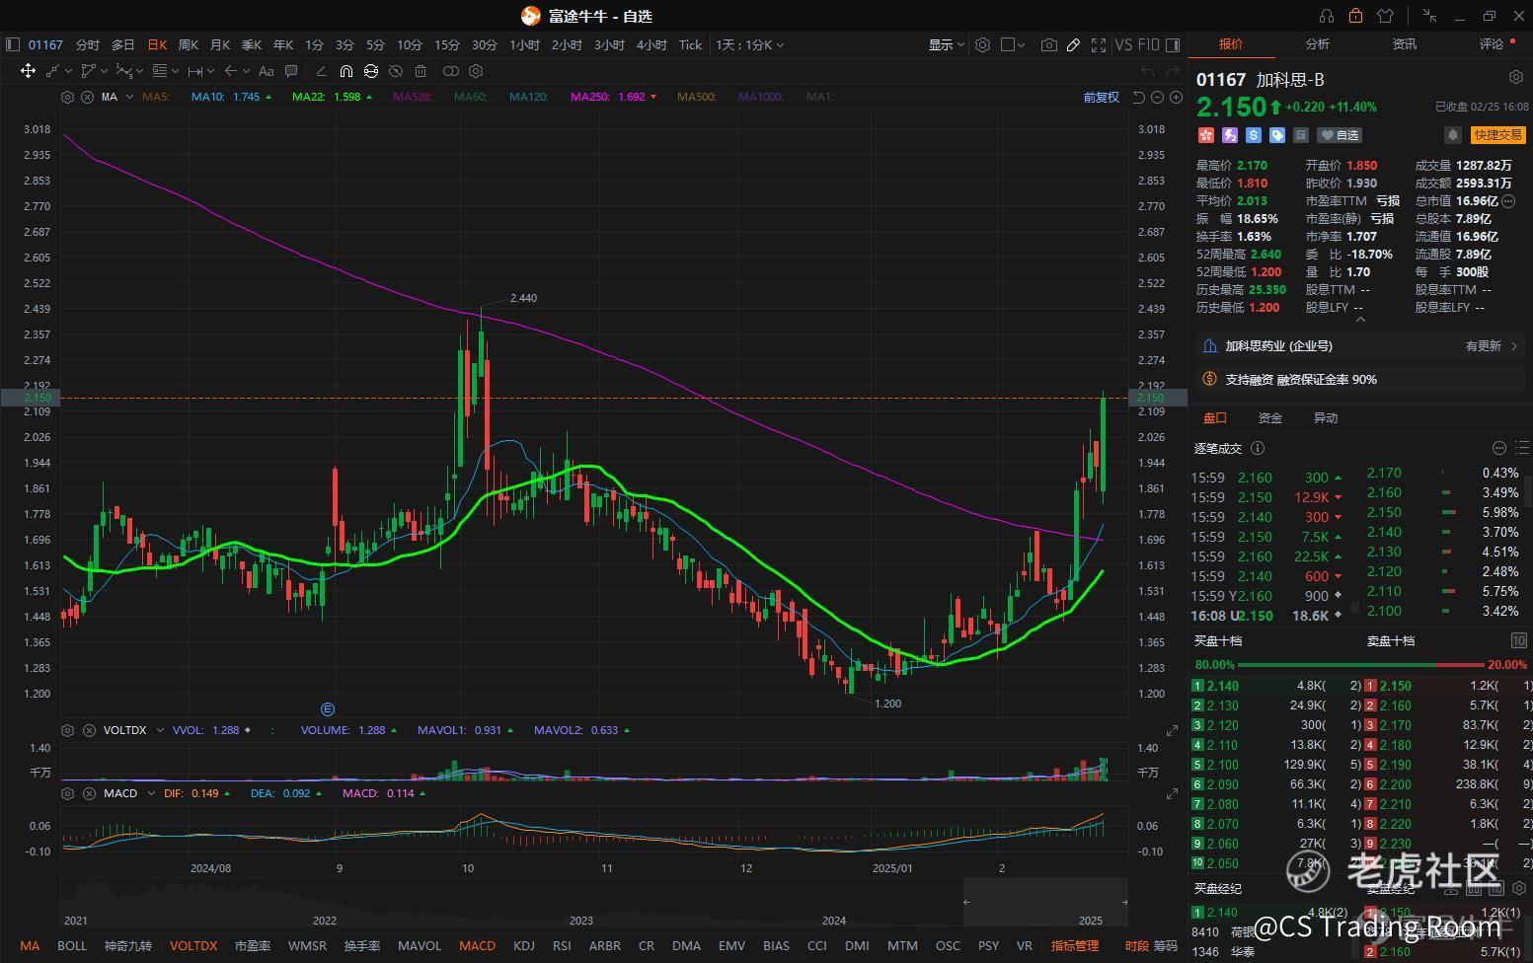The width and height of the screenshot is (1533, 963).
Task: Select the 30分 period button
Action: [x=484, y=44]
